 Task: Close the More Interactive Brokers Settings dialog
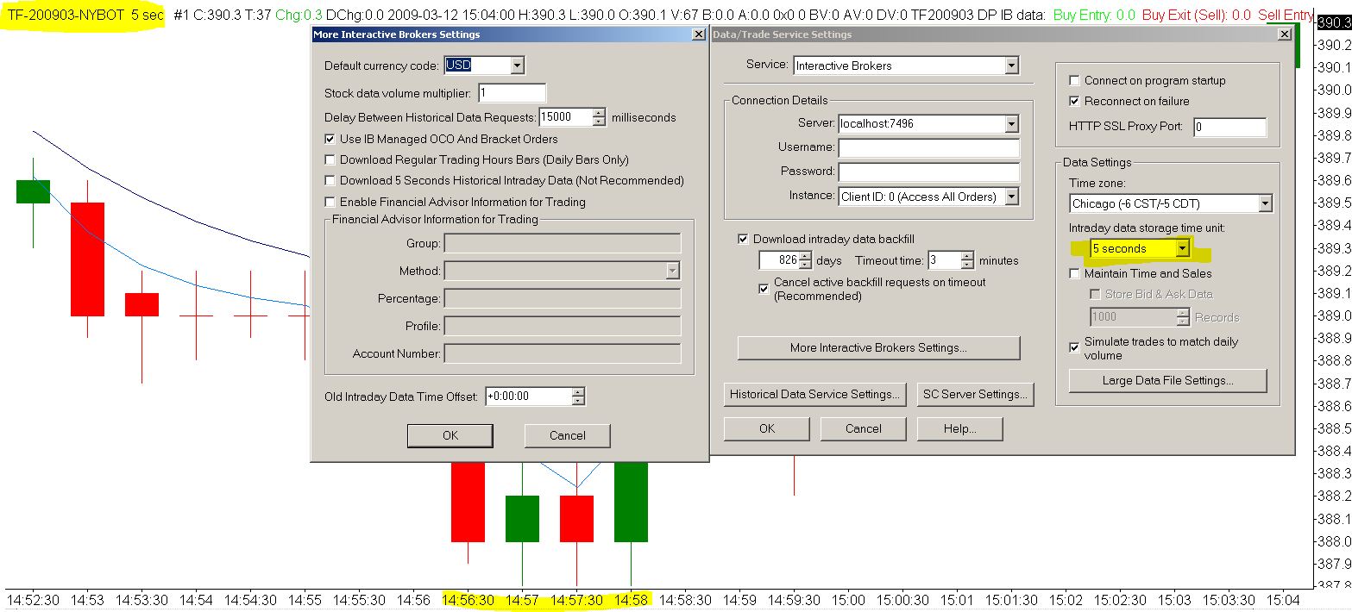click(x=698, y=34)
